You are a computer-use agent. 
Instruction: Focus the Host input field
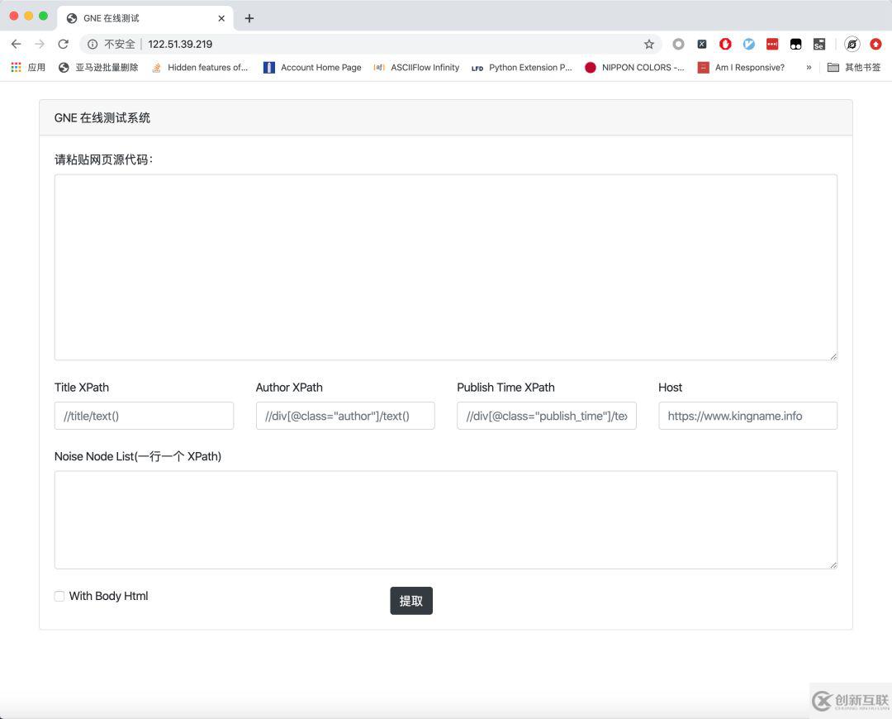747,416
